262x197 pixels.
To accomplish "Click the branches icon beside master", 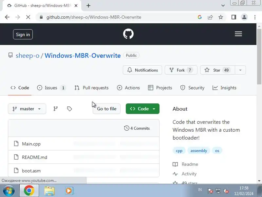I will (55, 109).
